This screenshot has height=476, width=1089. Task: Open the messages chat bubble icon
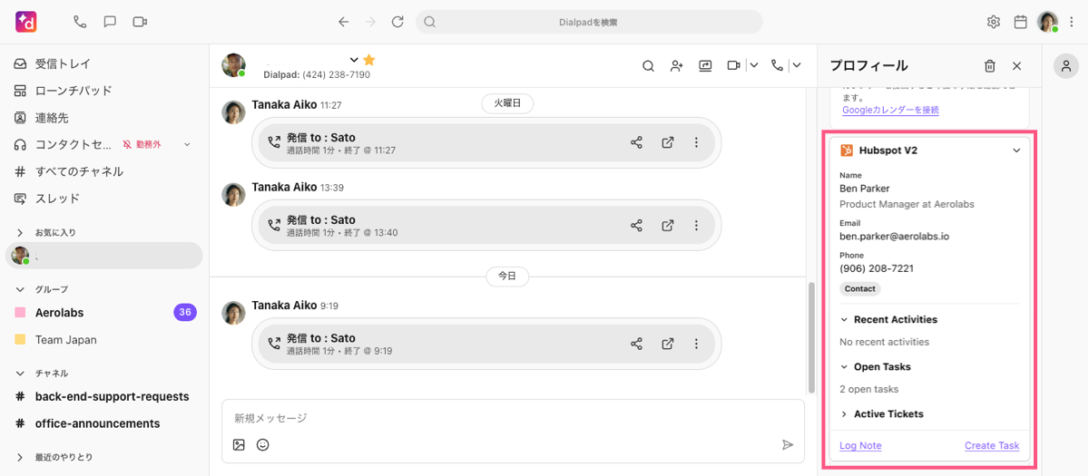pyautogui.click(x=110, y=22)
